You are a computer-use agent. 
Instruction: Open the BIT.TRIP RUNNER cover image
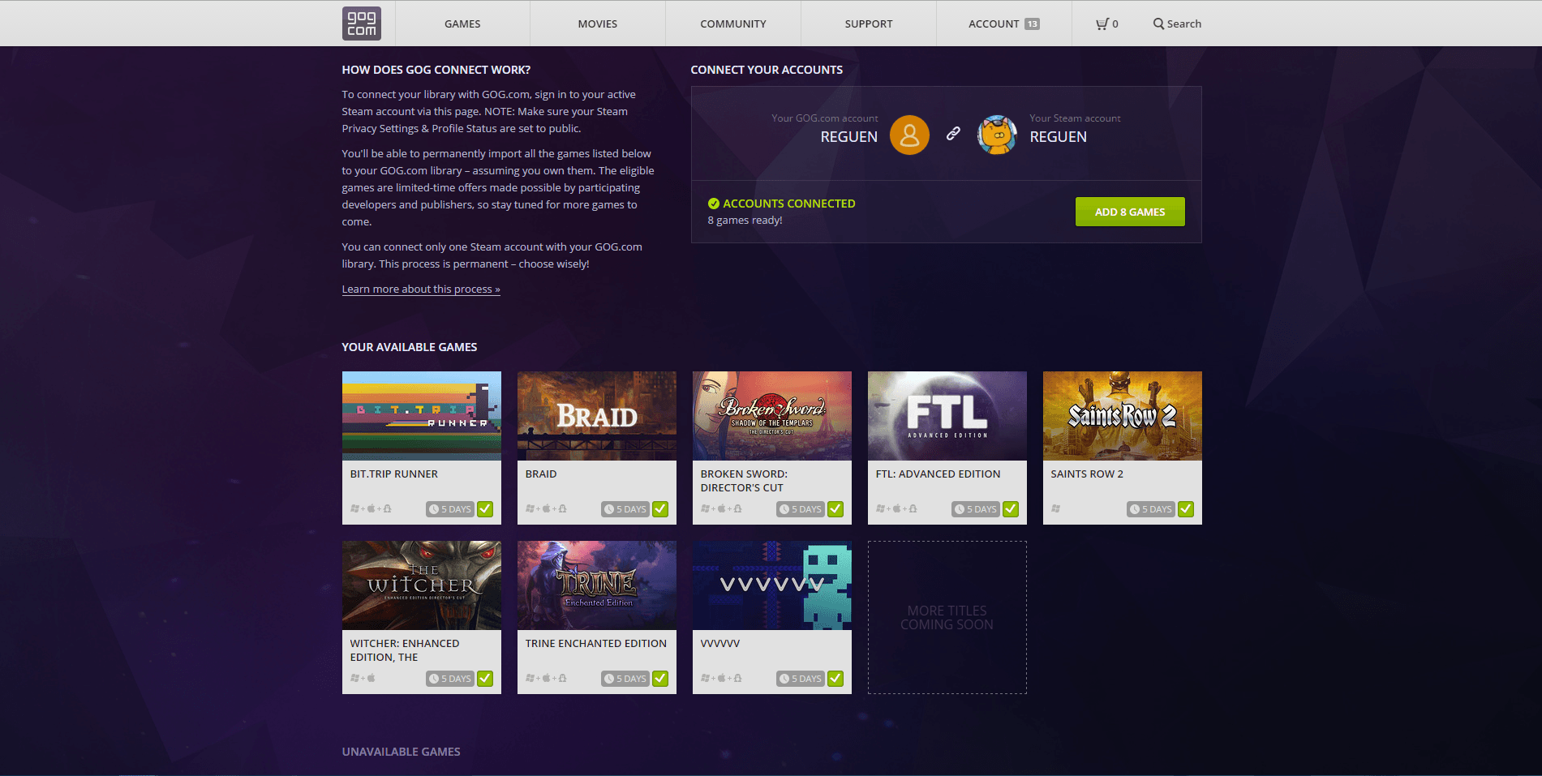[422, 416]
